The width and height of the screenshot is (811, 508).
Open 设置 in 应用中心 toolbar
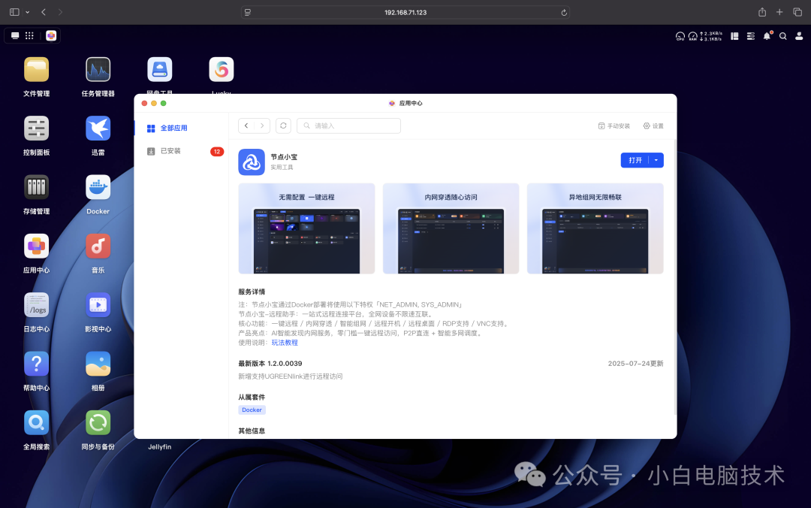[653, 125]
